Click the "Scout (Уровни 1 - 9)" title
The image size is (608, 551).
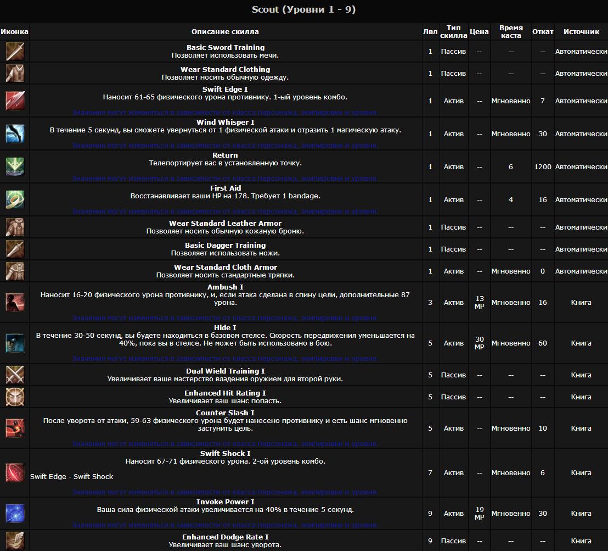[303, 10]
